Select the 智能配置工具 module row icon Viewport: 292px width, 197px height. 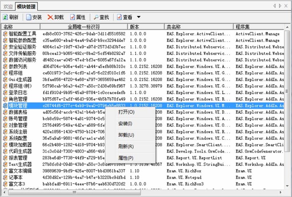[x=5, y=34]
